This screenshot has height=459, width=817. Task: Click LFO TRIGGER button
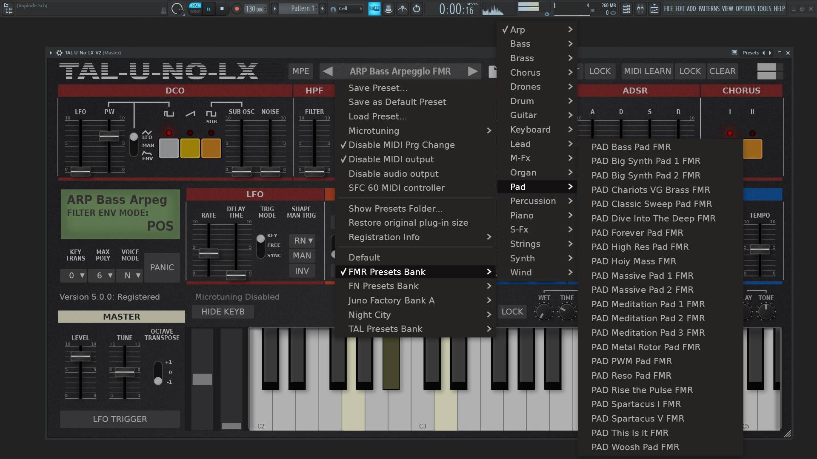[x=120, y=419]
